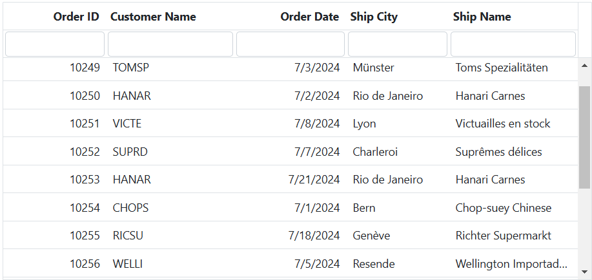Click the 7/21/2024 order date cell
Image resolution: width=592 pixels, height=280 pixels.
tap(314, 180)
